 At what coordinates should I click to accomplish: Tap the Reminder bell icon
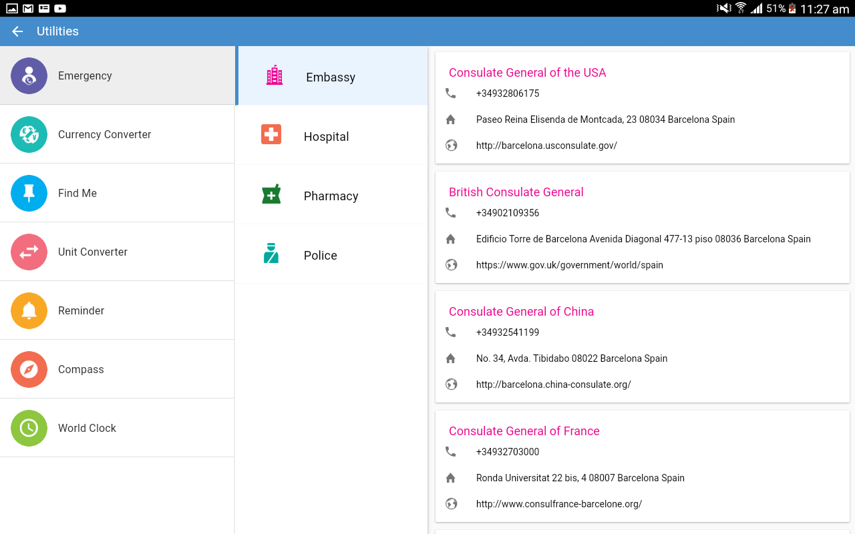click(29, 310)
